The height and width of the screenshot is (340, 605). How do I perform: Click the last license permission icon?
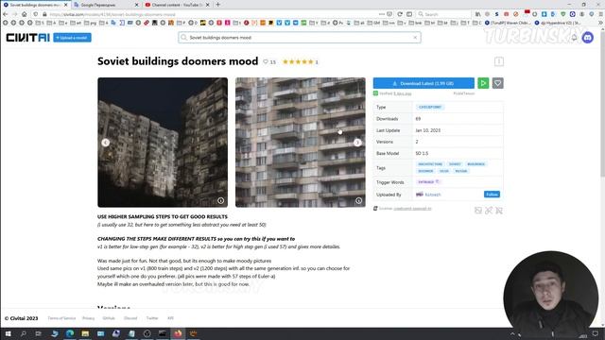tap(499, 211)
